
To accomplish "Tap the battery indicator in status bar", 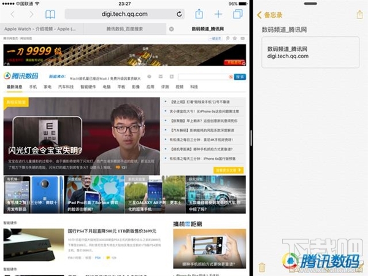I will pos(243,4).
